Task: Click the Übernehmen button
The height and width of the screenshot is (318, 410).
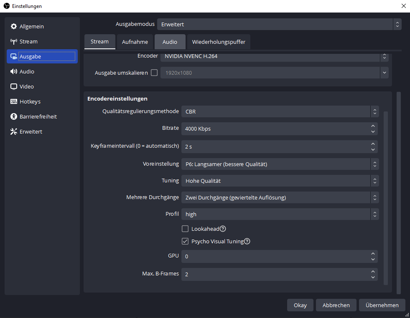Action: coord(382,305)
